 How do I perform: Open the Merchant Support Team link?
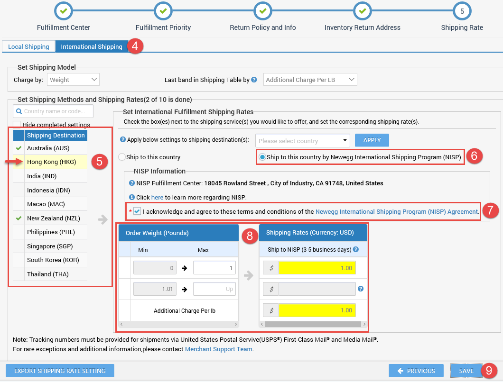tap(219, 349)
